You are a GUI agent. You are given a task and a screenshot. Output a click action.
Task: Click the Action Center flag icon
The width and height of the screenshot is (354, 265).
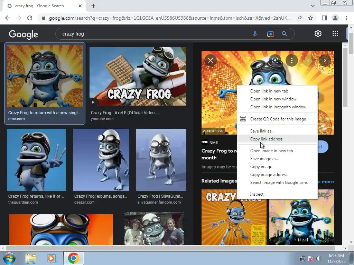(x=311, y=258)
